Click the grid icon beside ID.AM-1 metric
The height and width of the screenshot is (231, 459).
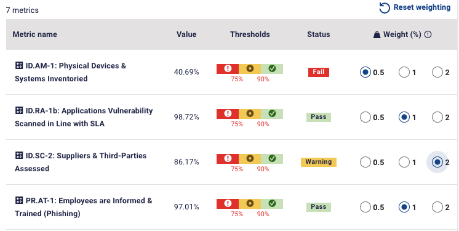pyautogui.click(x=19, y=65)
